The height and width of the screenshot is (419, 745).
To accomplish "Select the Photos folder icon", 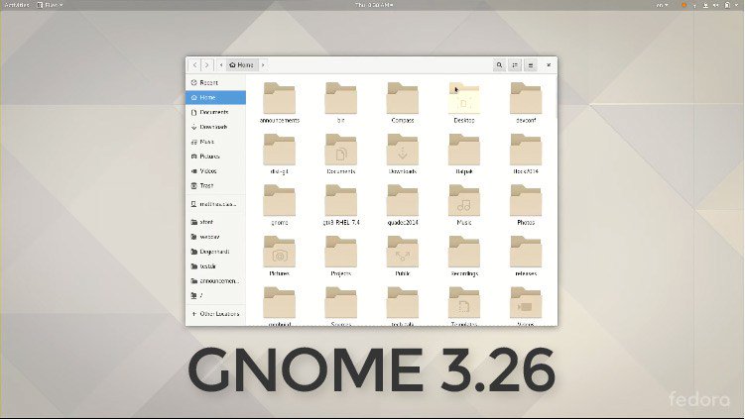I will coord(526,200).
